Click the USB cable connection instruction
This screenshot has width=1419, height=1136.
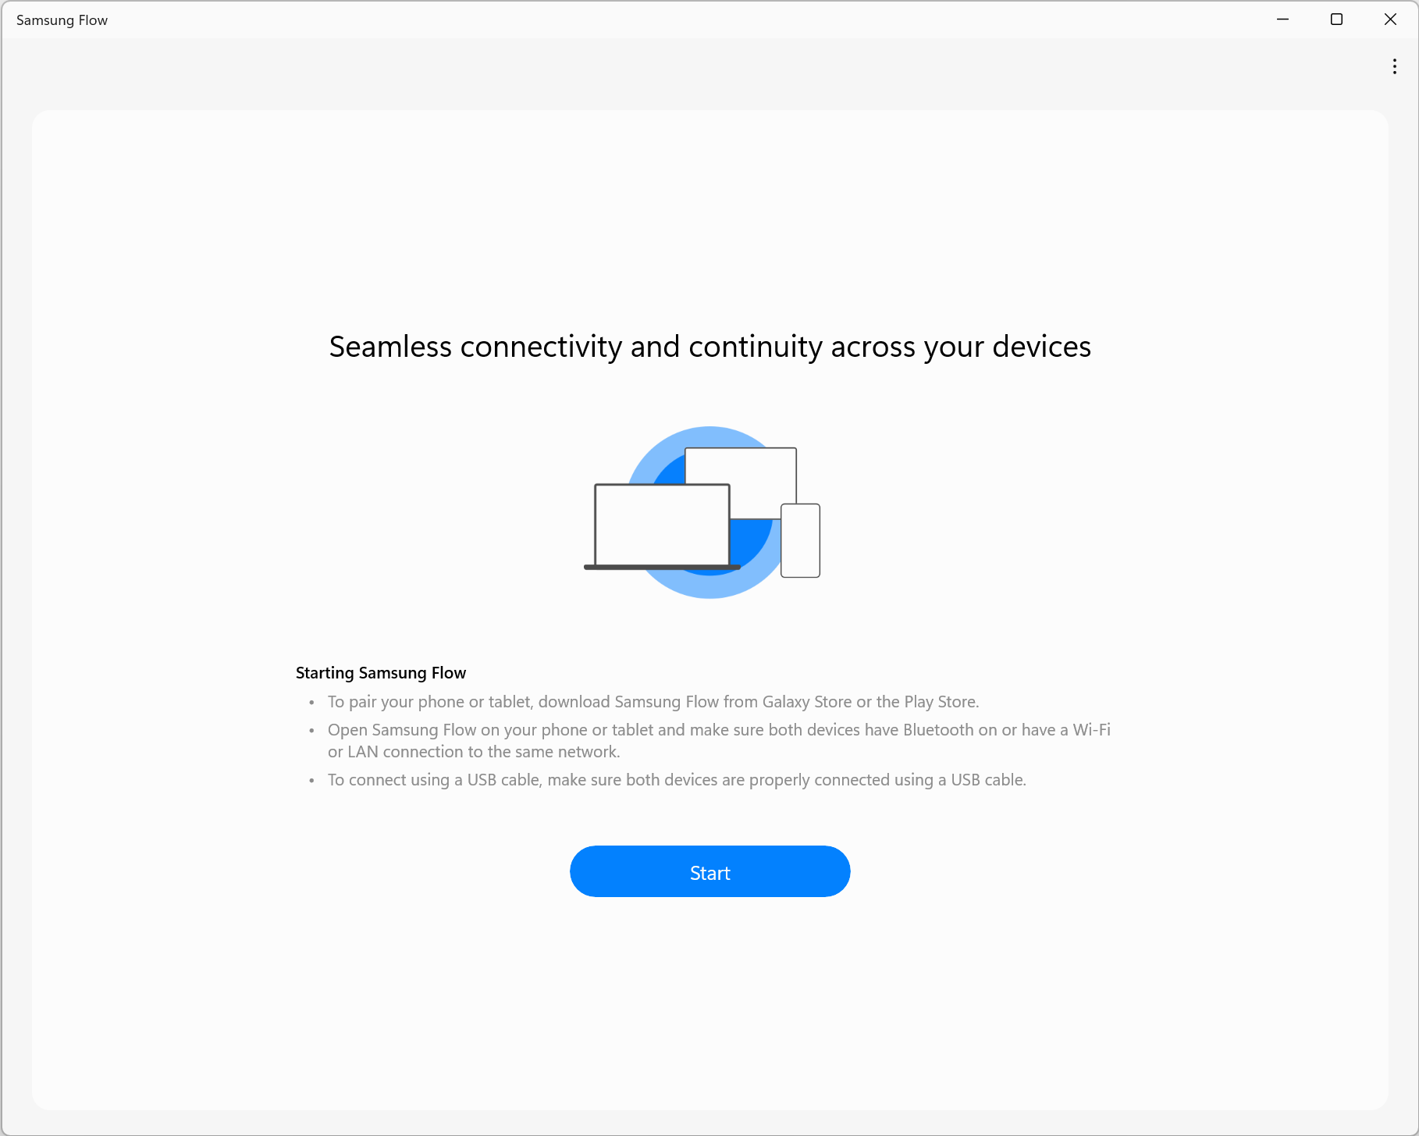(x=677, y=780)
